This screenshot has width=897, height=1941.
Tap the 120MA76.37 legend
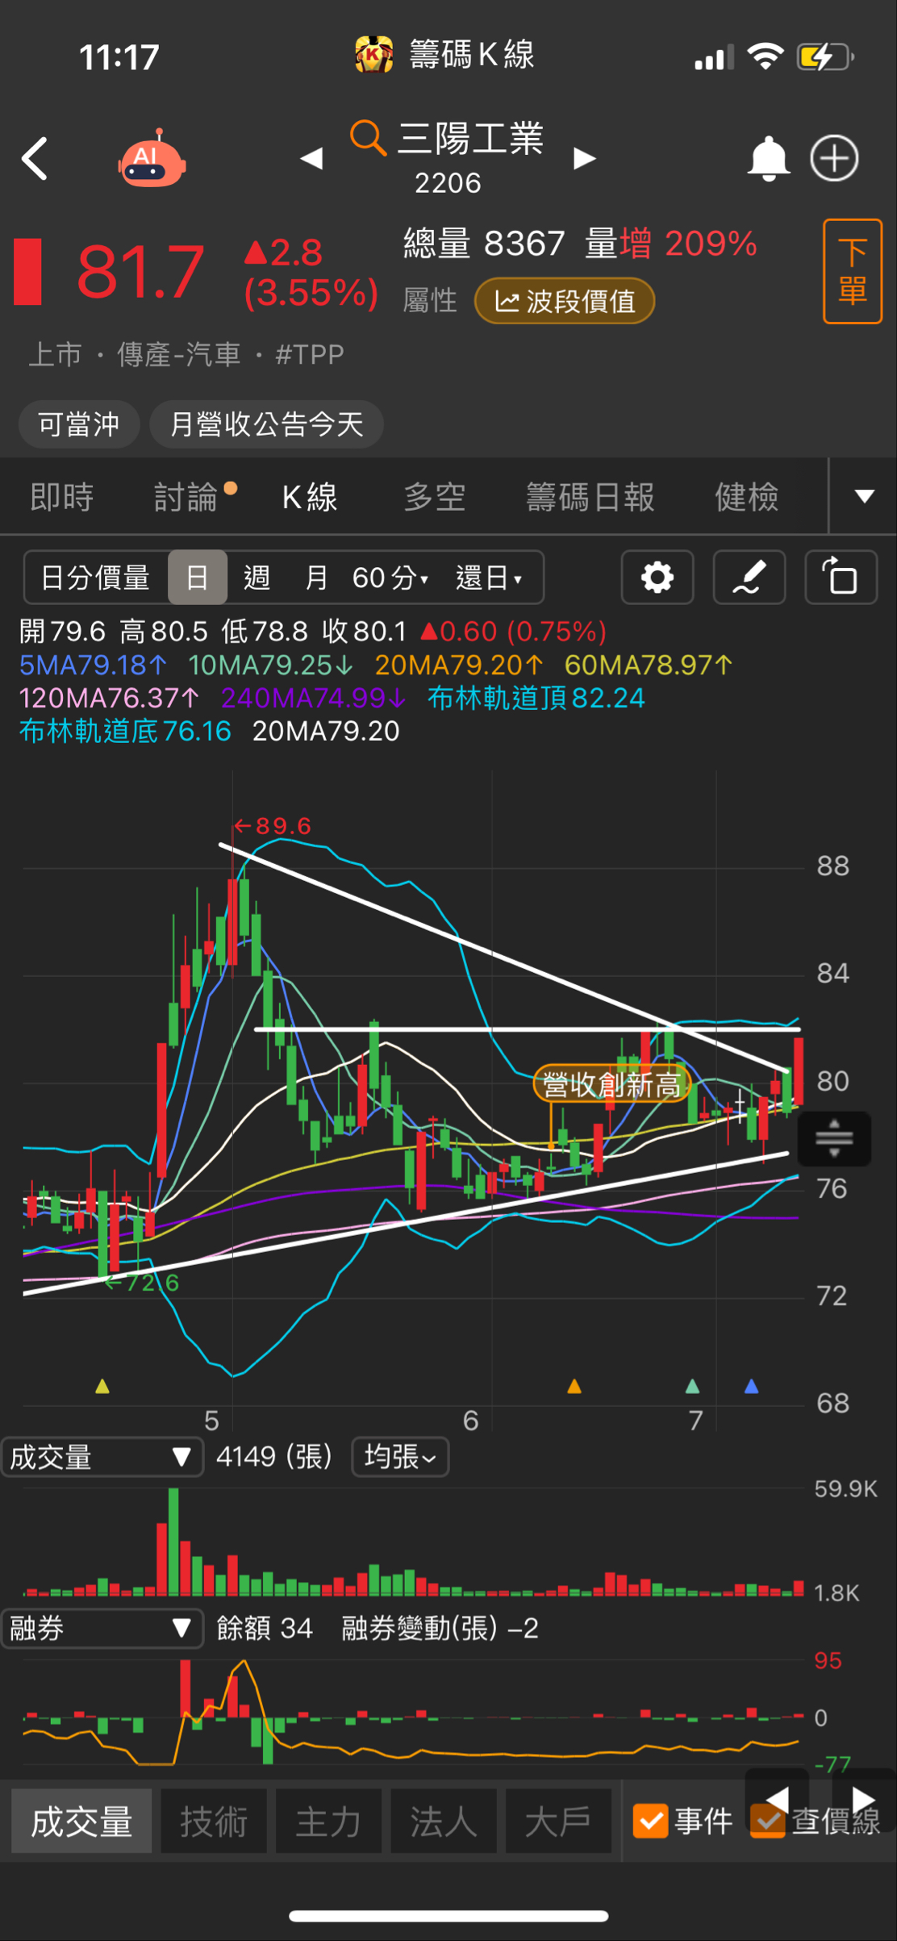pyautogui.click(x=109, y=698)
